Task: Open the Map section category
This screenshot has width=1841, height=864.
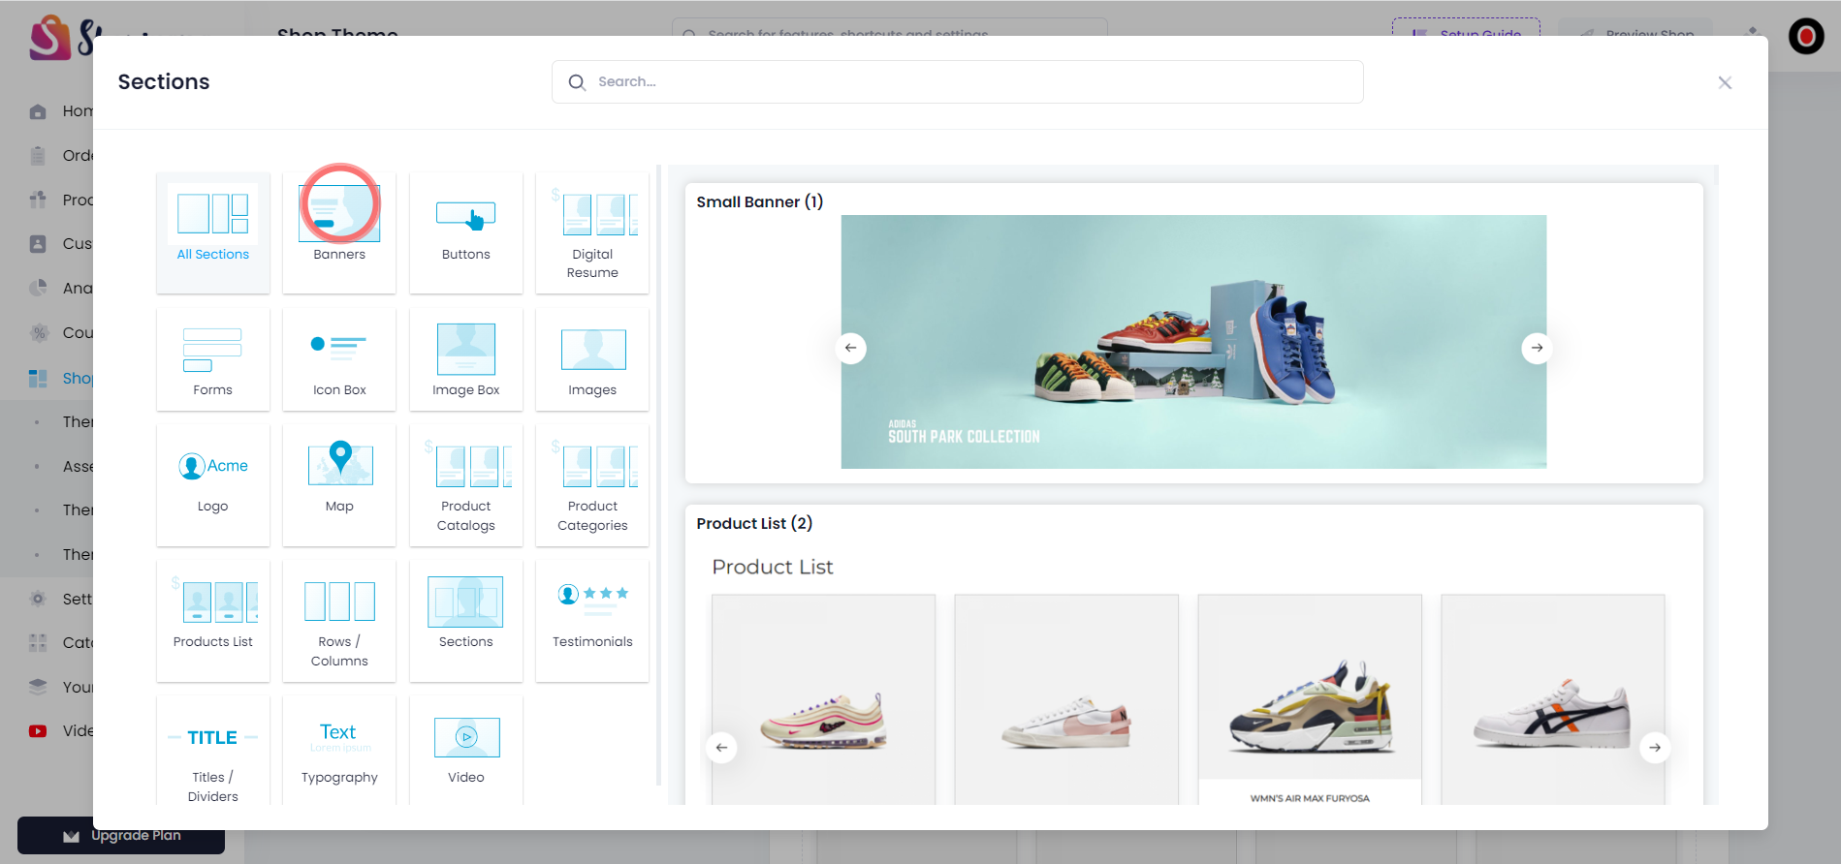Action: (339, 486)
